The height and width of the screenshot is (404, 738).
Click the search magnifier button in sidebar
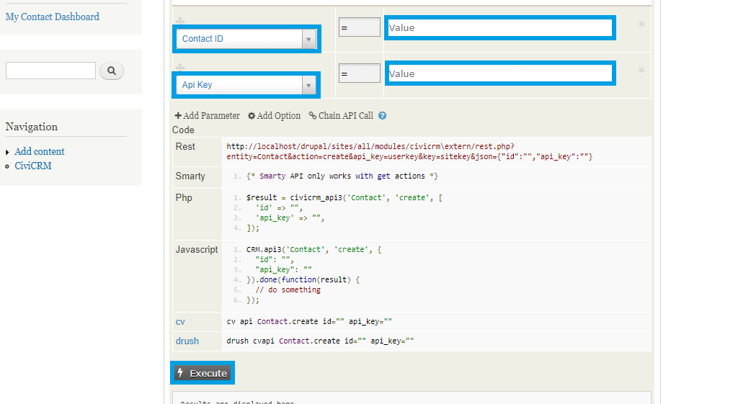[x=112, y=71]
